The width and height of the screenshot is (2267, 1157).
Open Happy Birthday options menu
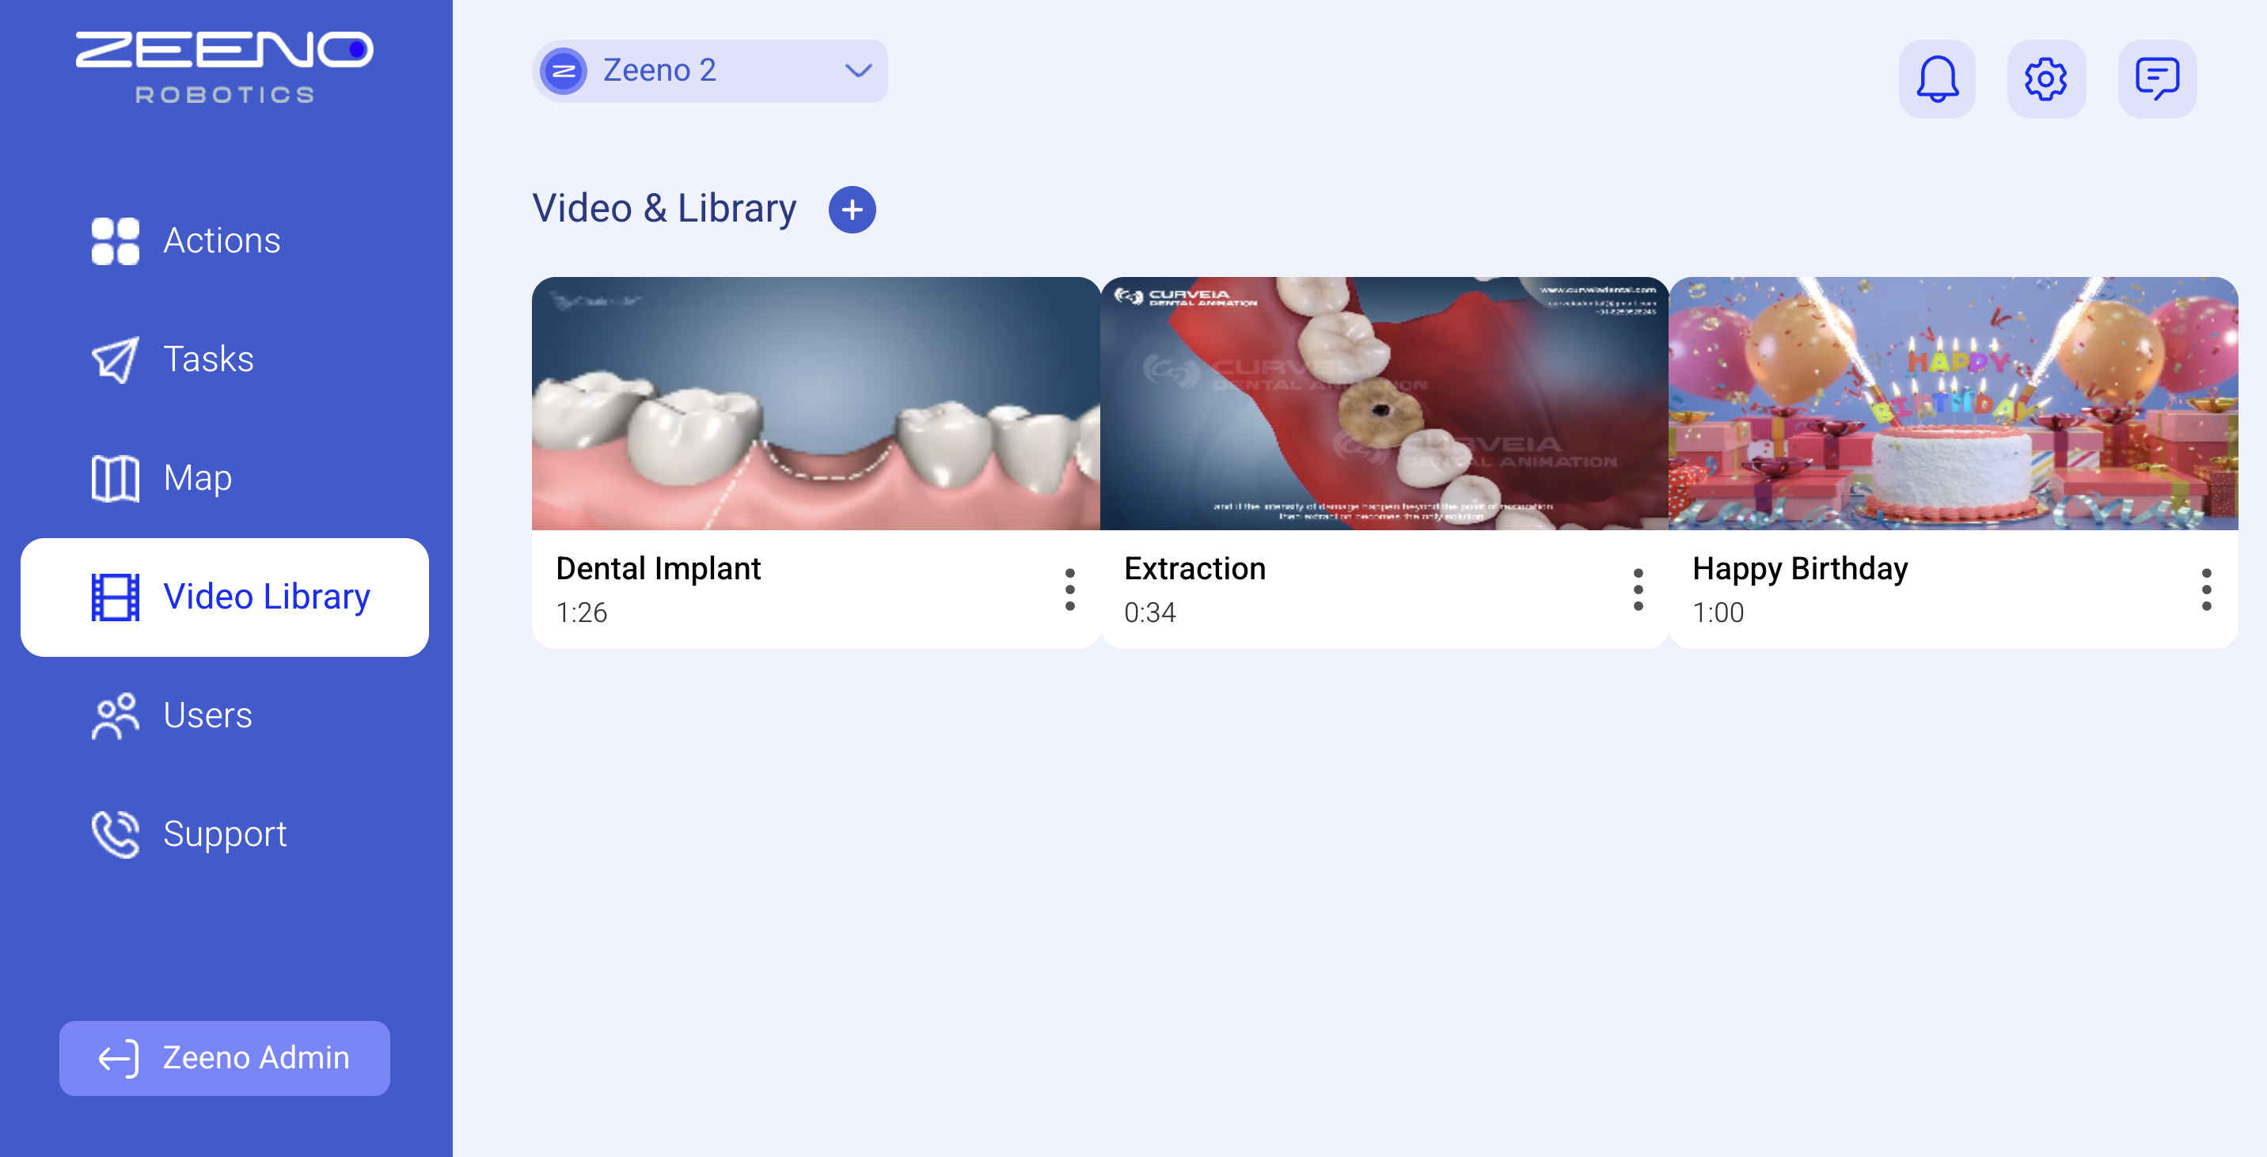(x=2206, y=589)
